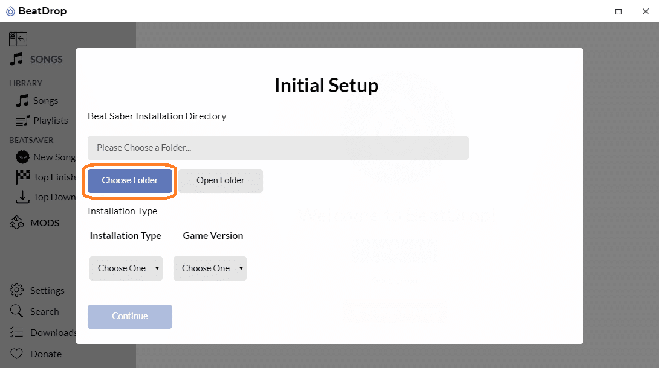Click the Initial Setup heading
This screenshot has width=659, height=368.
pos(326,86)
